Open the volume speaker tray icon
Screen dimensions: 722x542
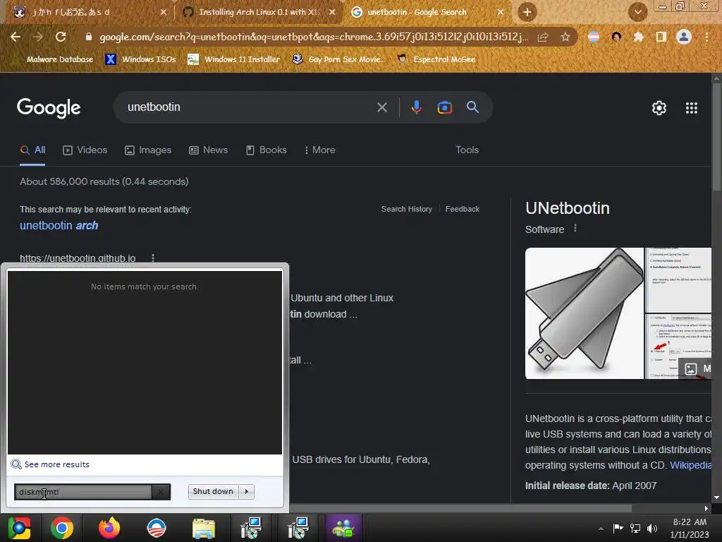pos(652,528)
